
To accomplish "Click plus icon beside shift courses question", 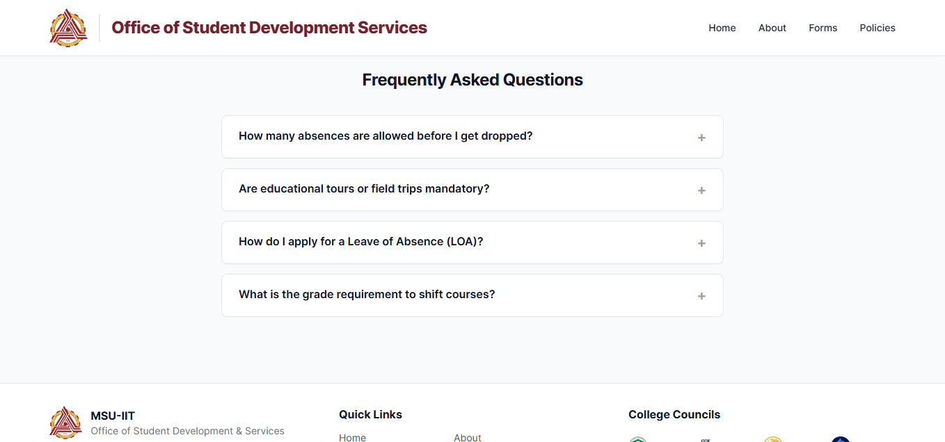I will click(701, 296).
